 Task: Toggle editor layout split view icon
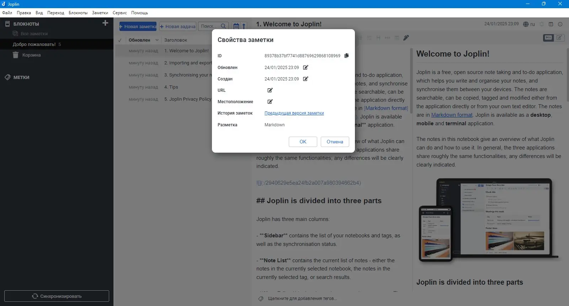coord(551,24)
